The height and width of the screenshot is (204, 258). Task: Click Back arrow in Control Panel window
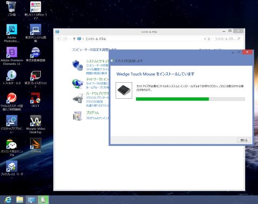pos(59,39)
